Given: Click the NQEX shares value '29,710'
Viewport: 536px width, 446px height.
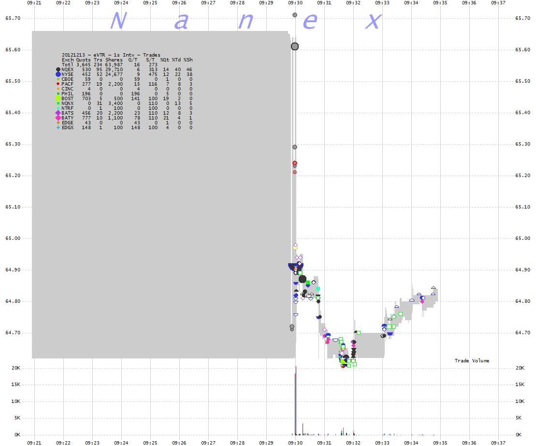Looking at the screenshot, I should [x=114, y=70].
